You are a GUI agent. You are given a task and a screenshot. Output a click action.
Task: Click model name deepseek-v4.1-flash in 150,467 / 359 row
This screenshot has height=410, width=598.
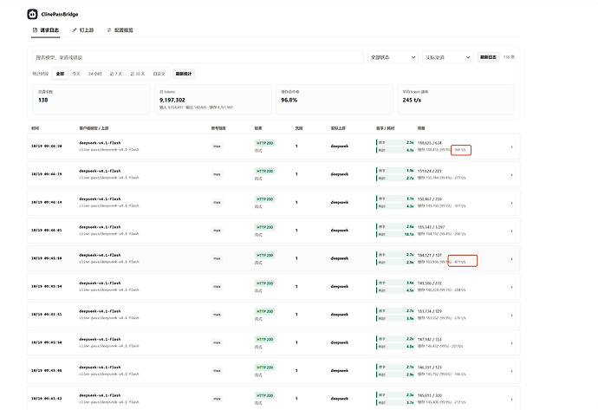point(100,199)
